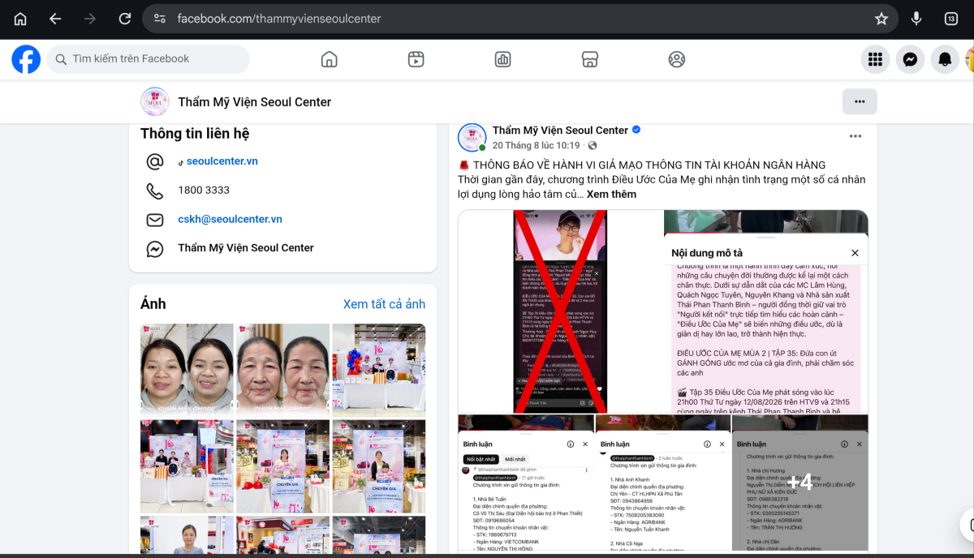Open first photo of two smiling women
974x558 pixels.
[187, 370]
